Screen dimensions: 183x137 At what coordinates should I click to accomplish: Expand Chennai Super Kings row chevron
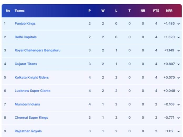click(179, 118)
